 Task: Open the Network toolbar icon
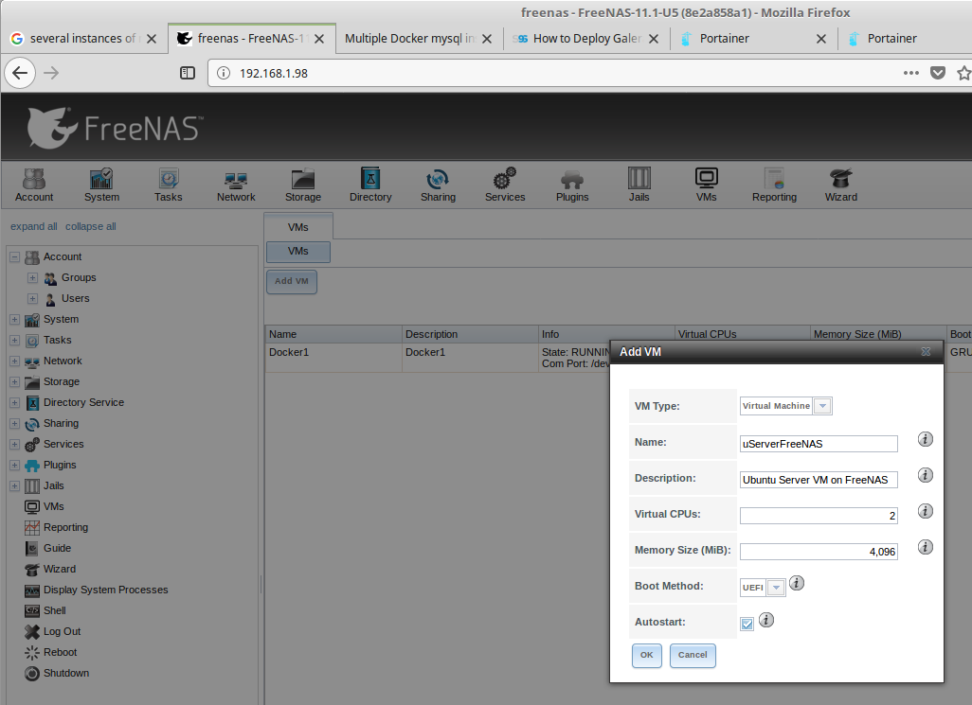pos(236,185)
